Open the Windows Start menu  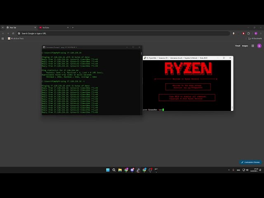pos(108,170)
